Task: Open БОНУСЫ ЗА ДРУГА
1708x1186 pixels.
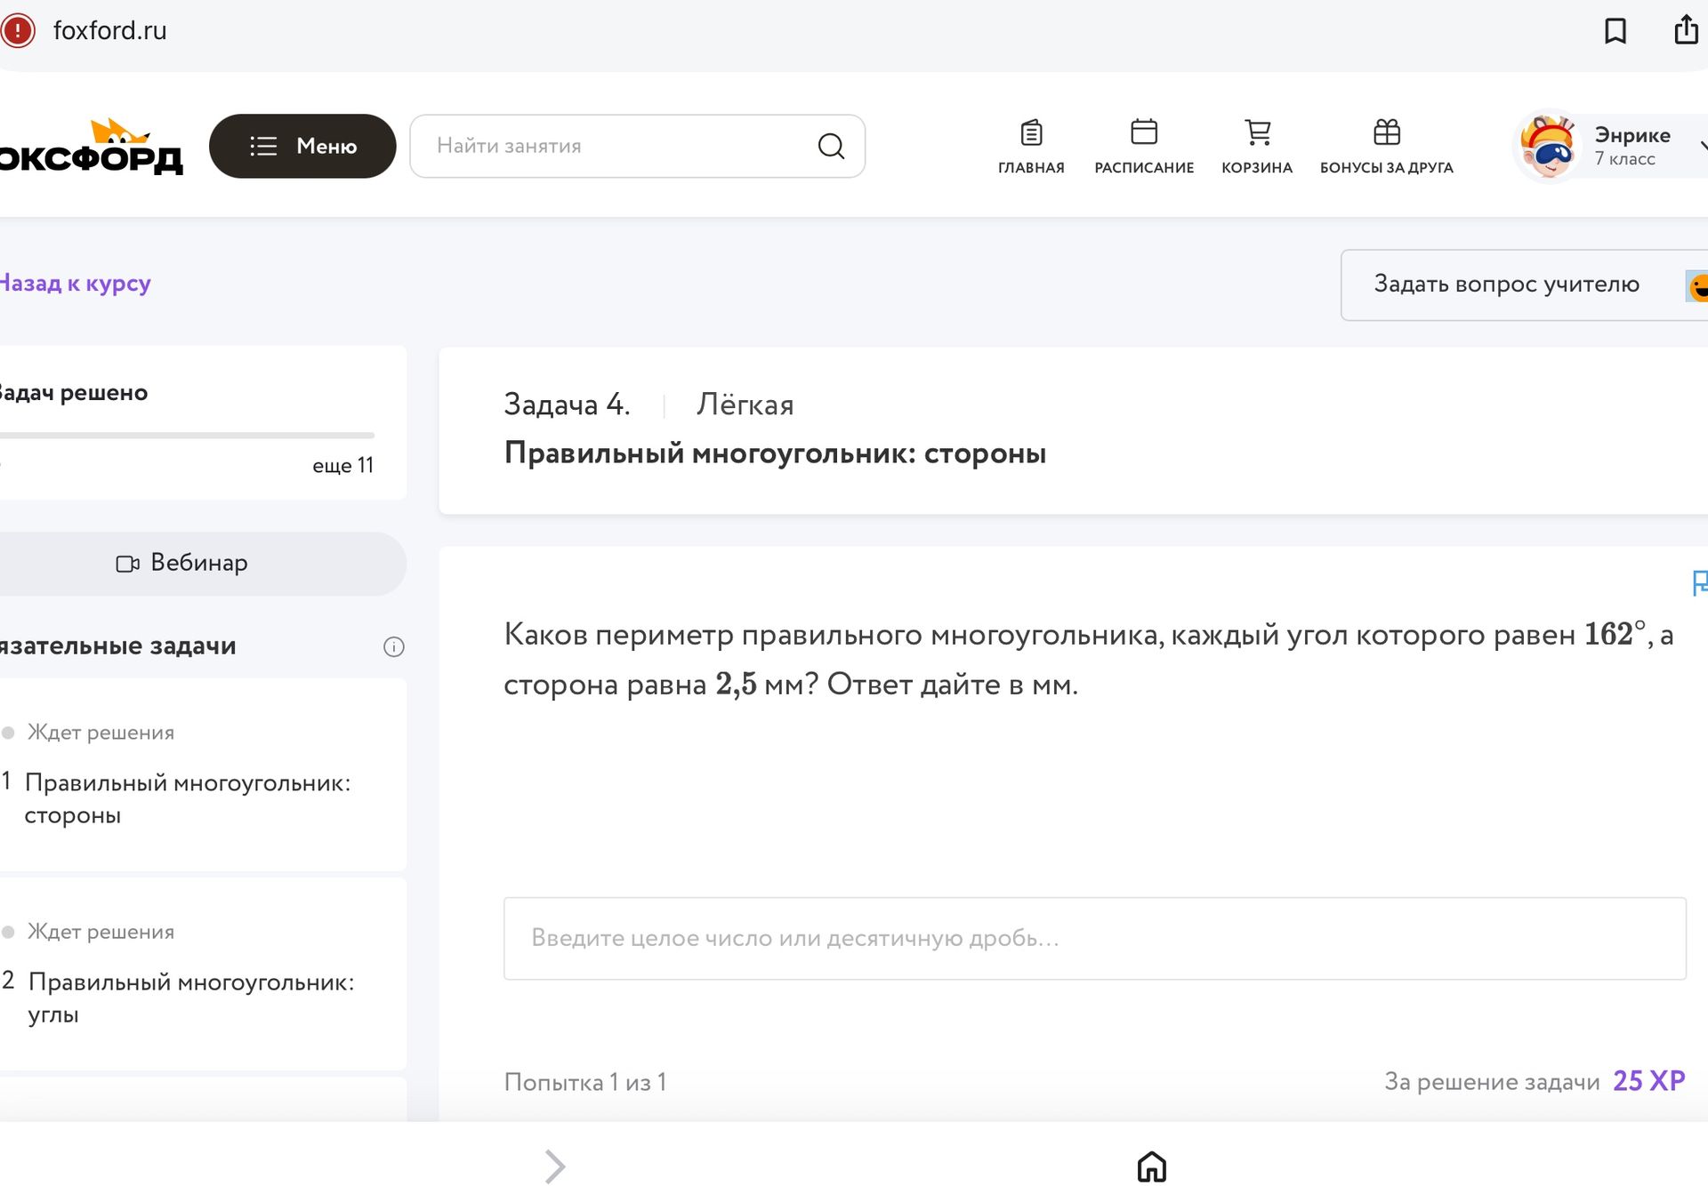Action: [1386, 147]
